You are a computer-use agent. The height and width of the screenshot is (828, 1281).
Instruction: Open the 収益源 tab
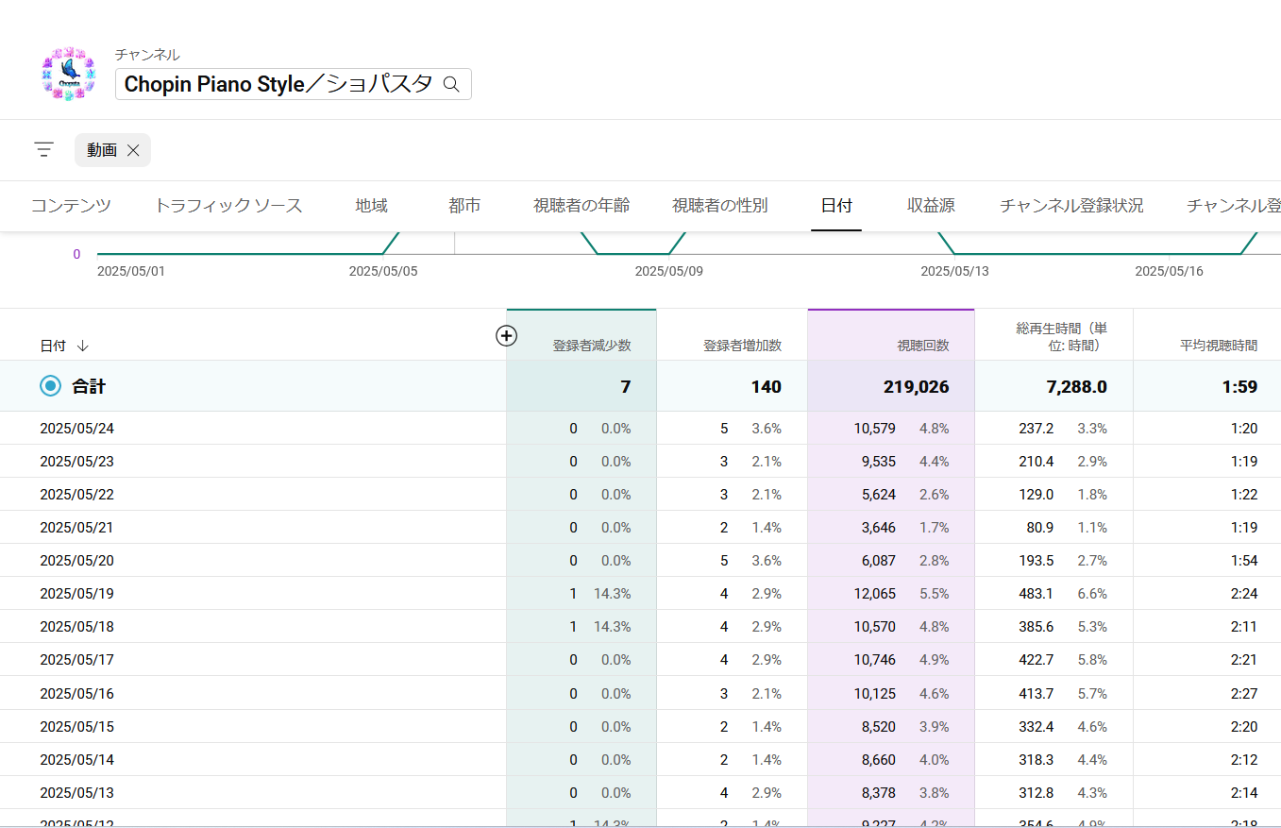[931, 206]
